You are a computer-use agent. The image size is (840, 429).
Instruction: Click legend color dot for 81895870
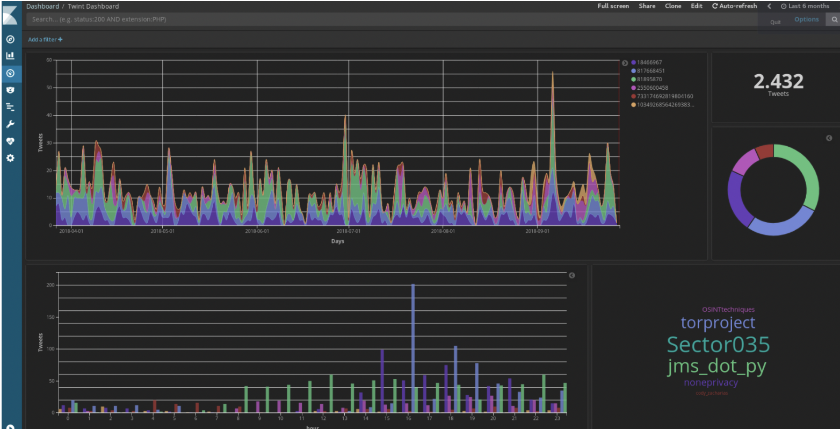[x=634, y=80]
